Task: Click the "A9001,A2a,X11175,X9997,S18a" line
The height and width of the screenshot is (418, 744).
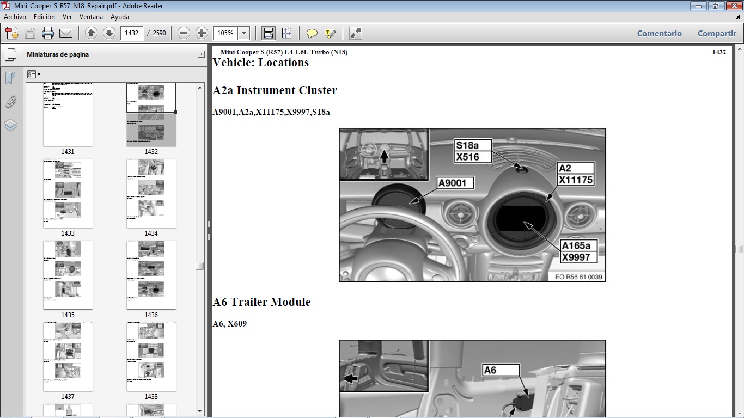Action: pos(271,112)
